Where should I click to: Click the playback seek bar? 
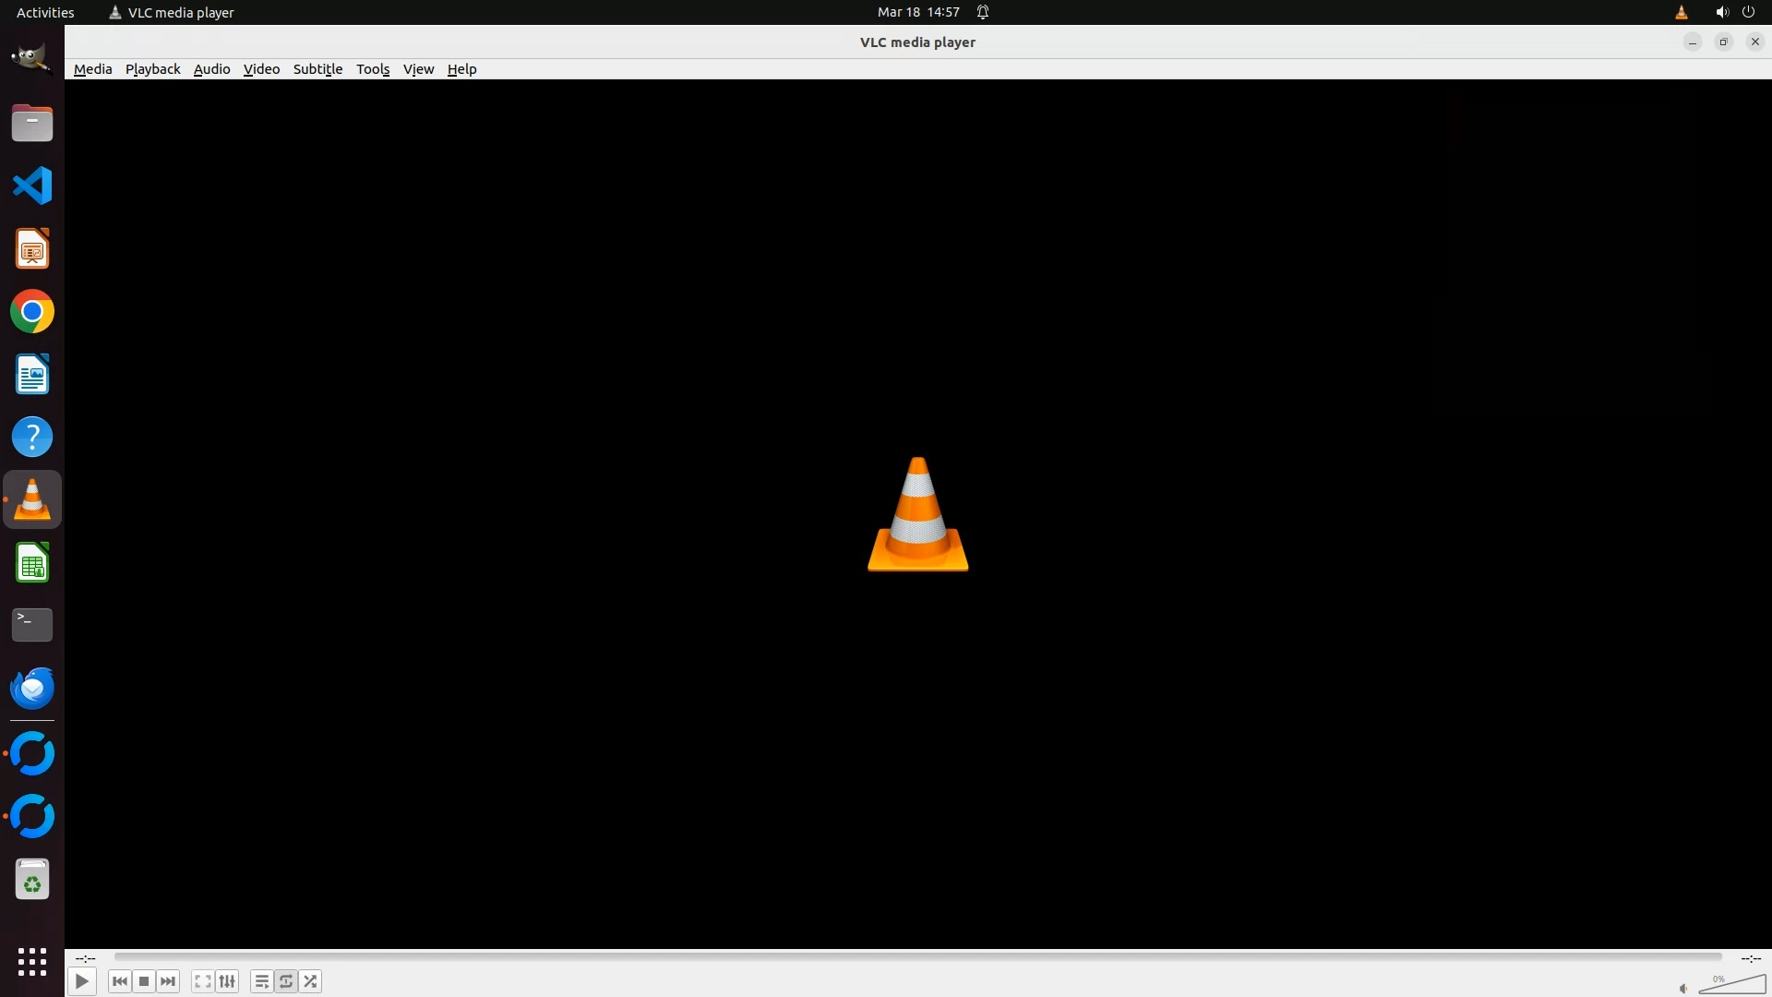pyautogui.click(x=917, y=957)
